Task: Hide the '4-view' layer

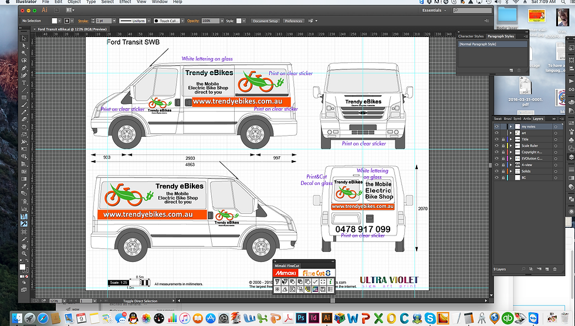Action: [496, 165]
